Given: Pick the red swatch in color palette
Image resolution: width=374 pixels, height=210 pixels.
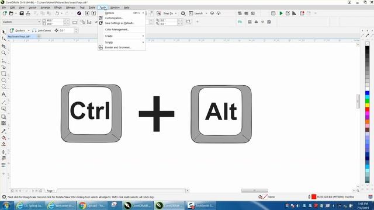Looking at the screenshot, I should coord(368,109).
